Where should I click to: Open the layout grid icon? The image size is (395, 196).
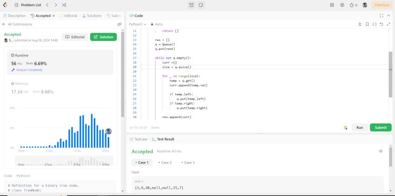(332, 5)
